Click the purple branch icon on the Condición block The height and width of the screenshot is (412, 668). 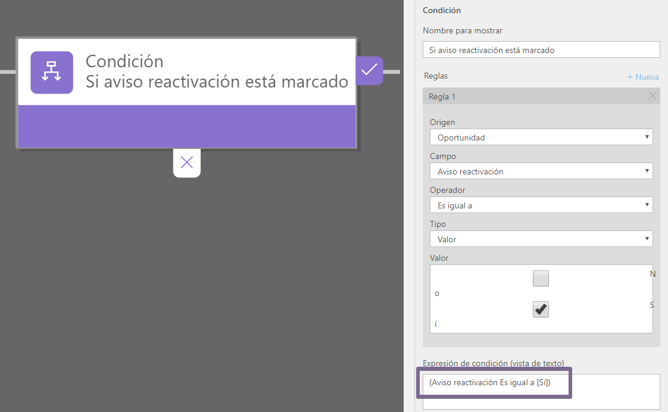pos(51,73)
